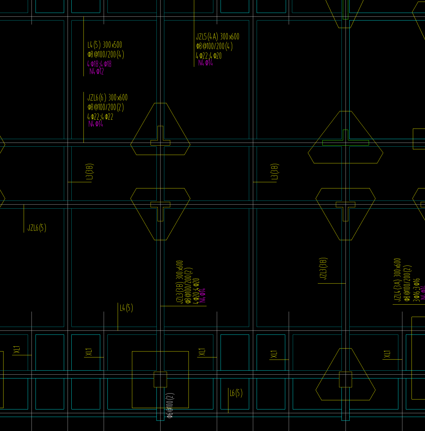Click the vertical '3Φ16;3Φ16' rebar text
Screen dimensions: 425x431
tap(417, 290)
